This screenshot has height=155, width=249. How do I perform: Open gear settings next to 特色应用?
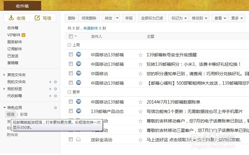coord(55,108)
